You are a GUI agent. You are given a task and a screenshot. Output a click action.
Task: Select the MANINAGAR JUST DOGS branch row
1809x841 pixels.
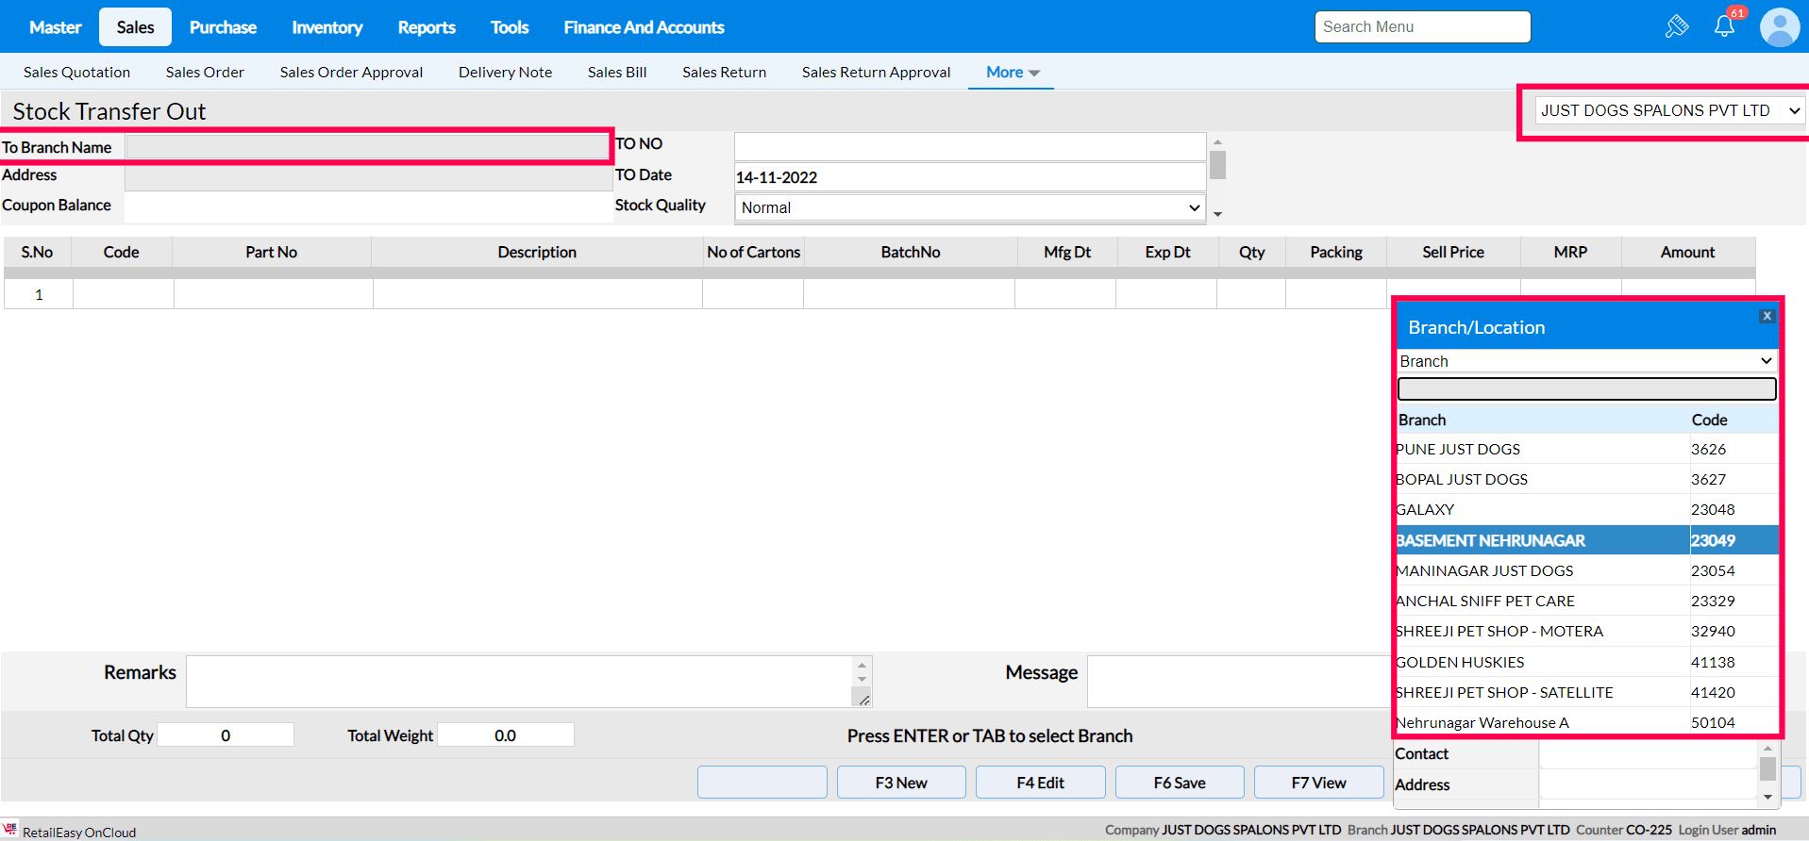(1538, 570)
